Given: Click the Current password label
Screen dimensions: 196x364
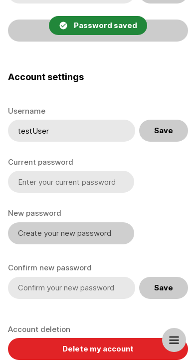Looking at the screenshot, I should [x=40, y=162].
